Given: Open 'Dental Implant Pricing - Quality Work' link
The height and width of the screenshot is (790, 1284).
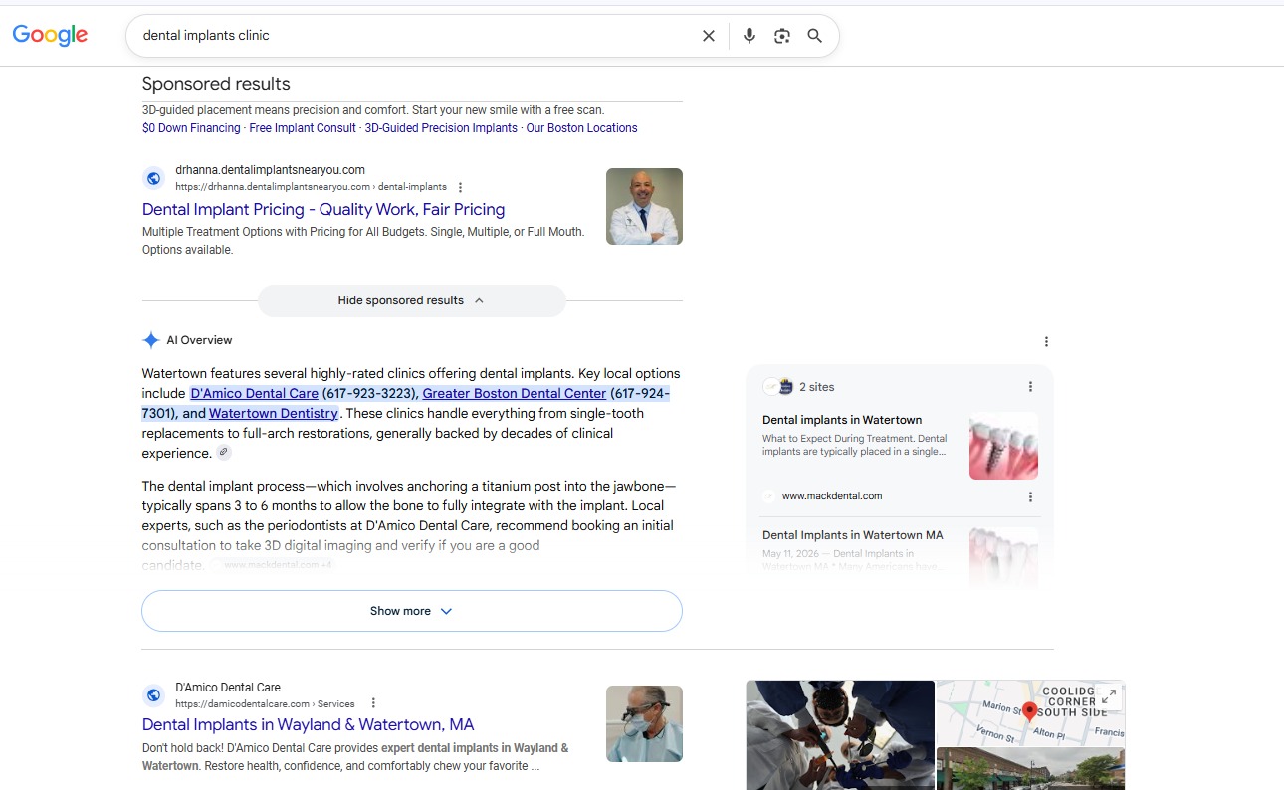Looking at the screenshot, I should point(323,209).
